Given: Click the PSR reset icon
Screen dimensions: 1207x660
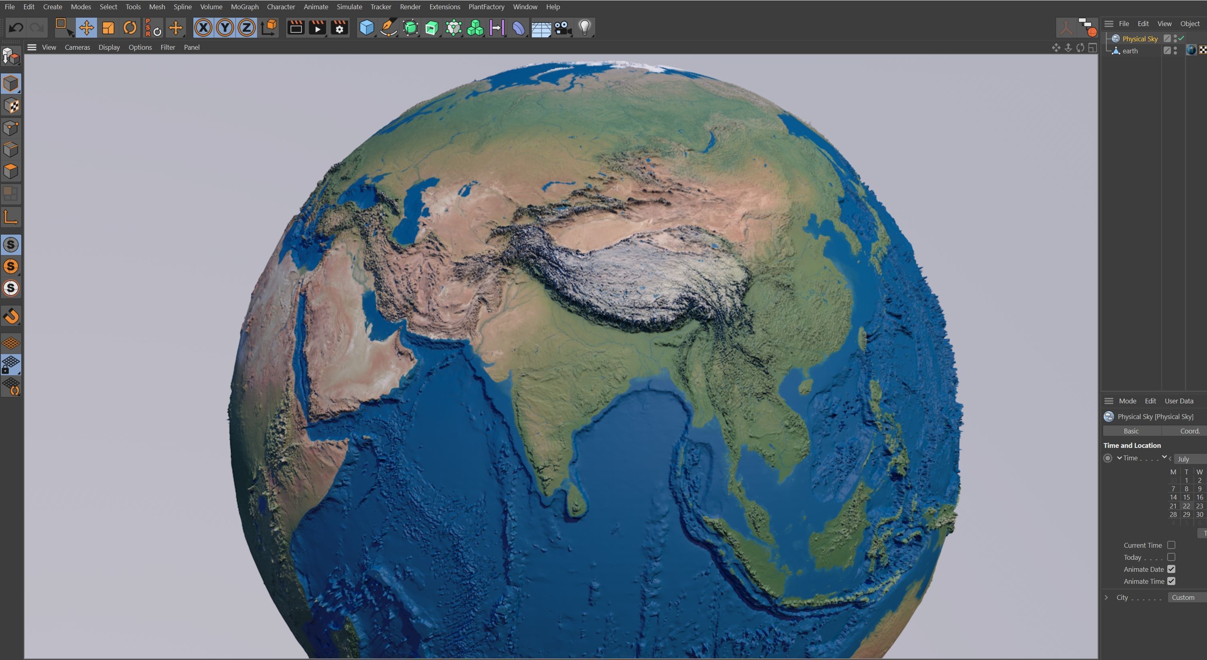Looking at the screenshot, I should click(152, 28).
